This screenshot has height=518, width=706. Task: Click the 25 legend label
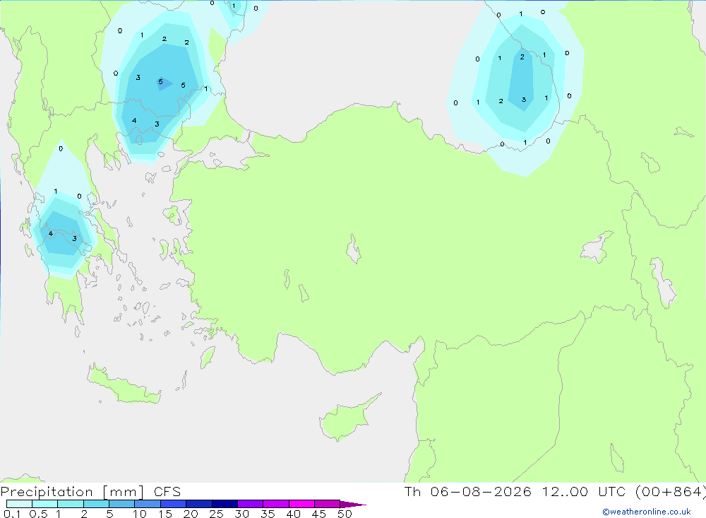[217, 514]
